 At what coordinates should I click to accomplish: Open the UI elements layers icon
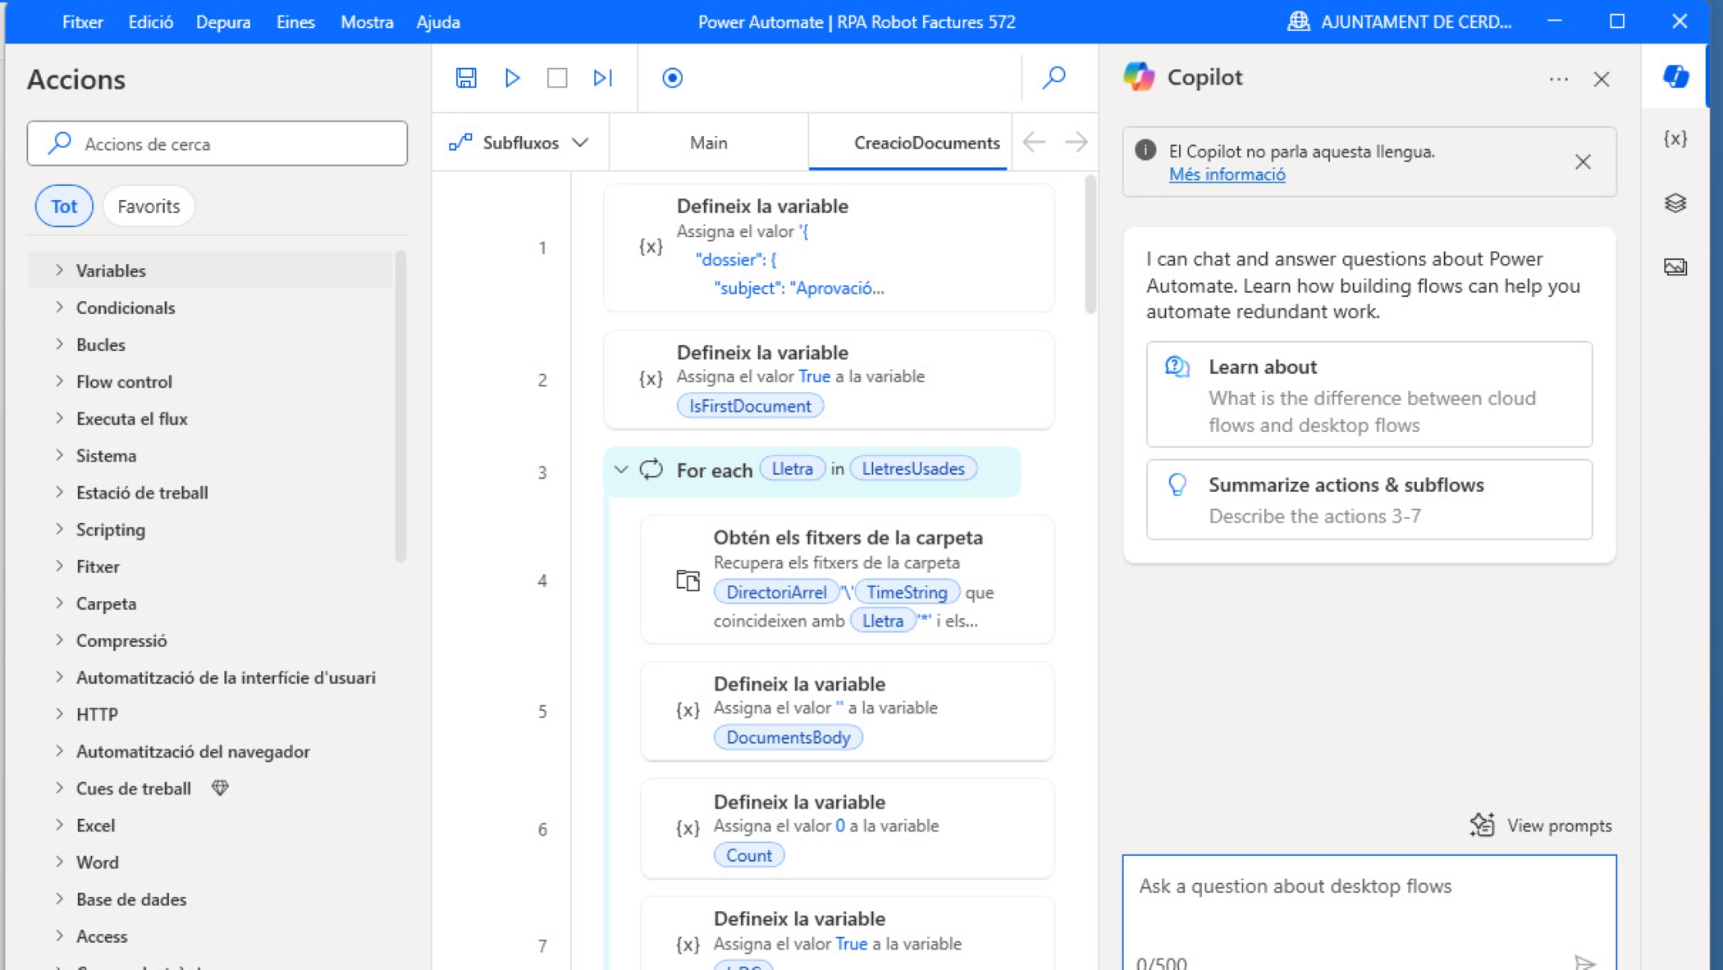(1675, 203)
